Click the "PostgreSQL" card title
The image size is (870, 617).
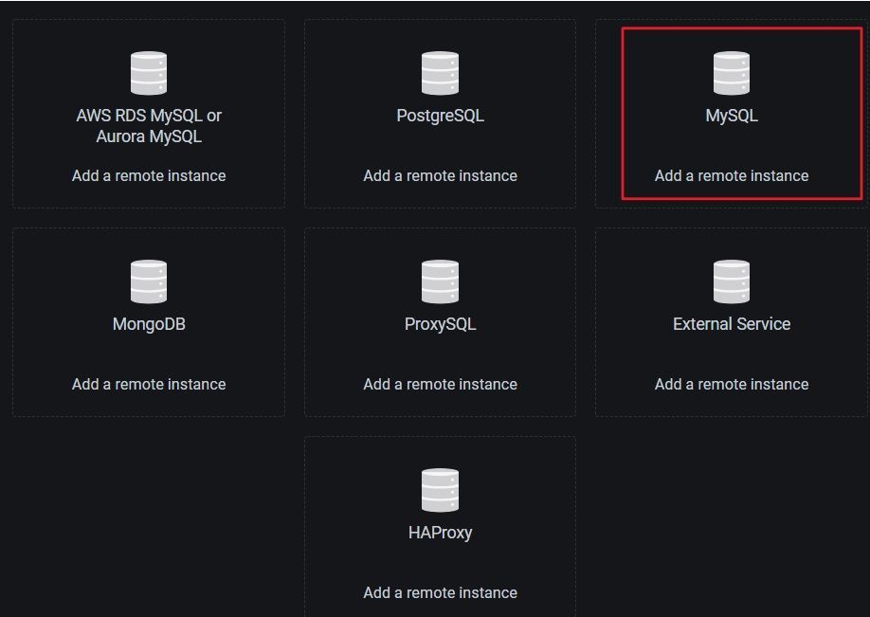coord(440,116)
